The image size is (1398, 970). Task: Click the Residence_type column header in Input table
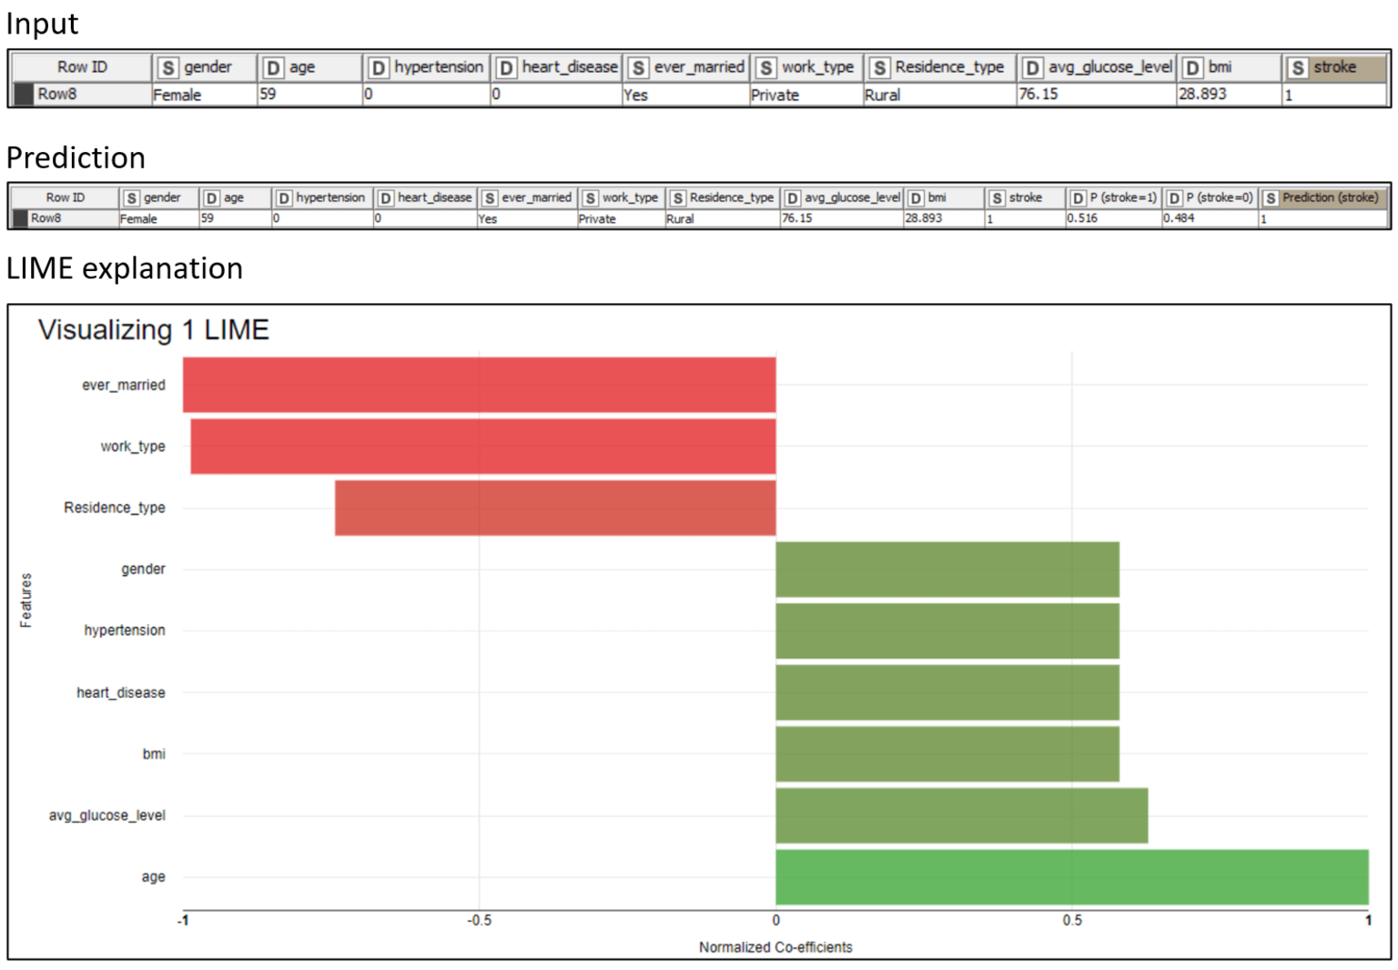[940, 67]
